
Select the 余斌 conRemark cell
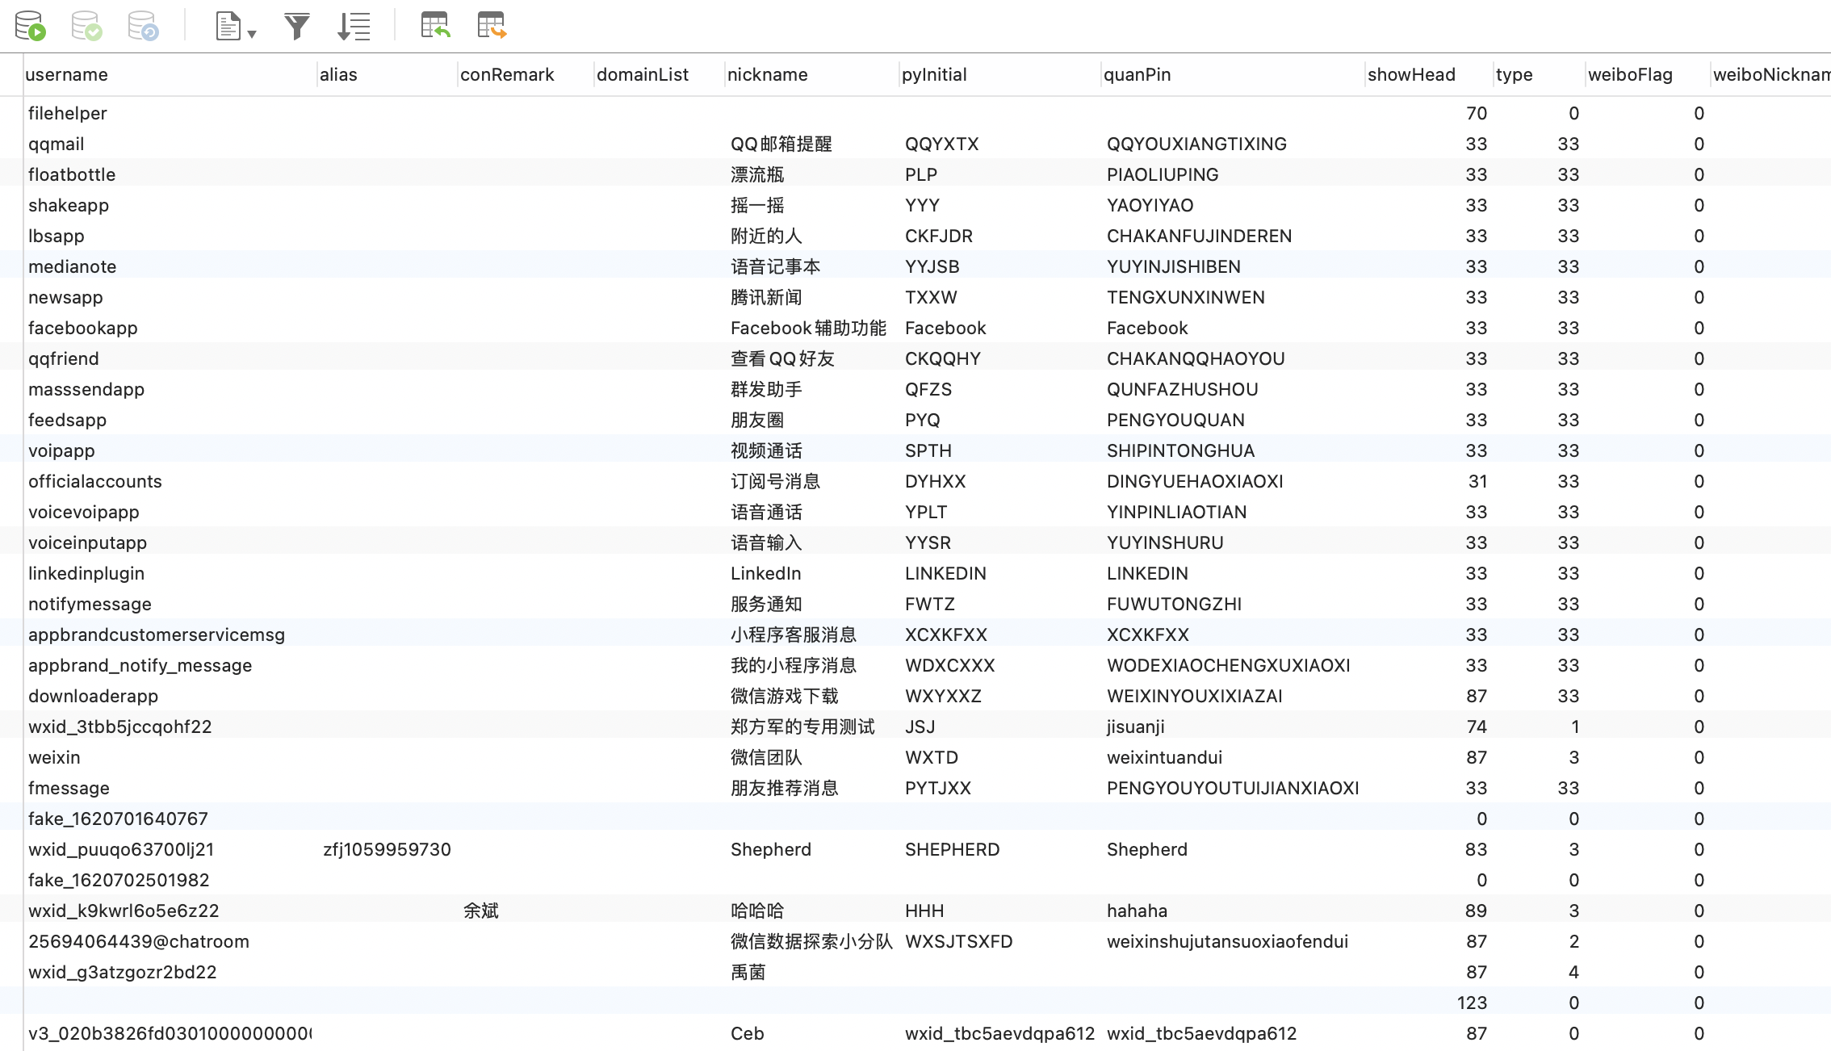(481, 911)
